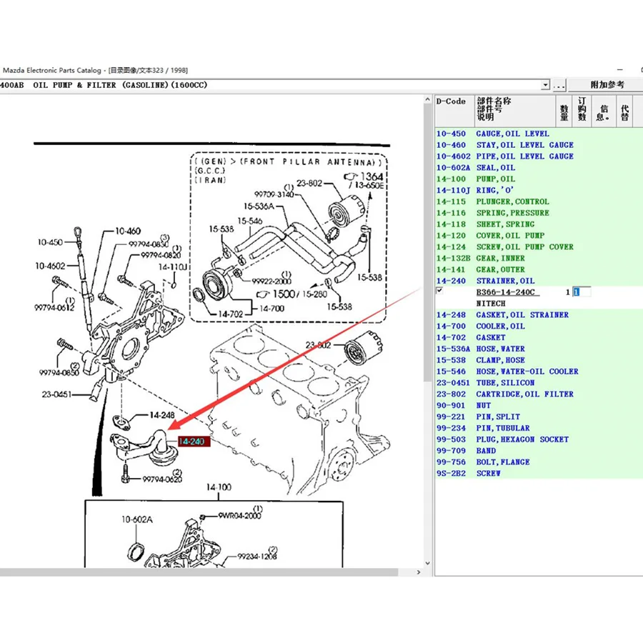Open the section selector dropdown arrow
Image resolution: width=643 pixels, height=643 pixels.
[545, 85]
